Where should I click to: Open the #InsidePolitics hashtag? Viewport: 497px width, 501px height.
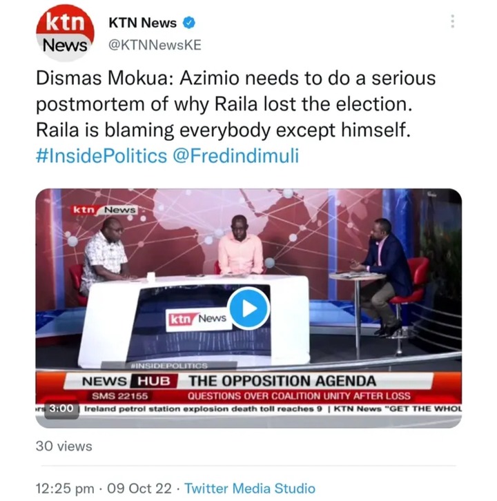(101, 156)
